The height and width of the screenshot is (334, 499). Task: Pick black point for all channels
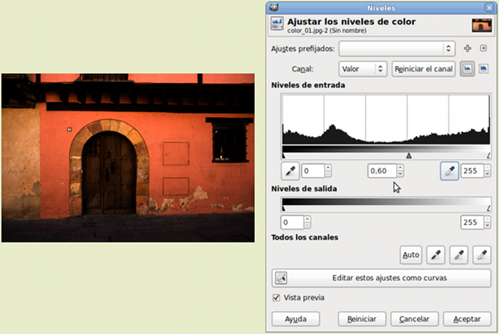click(436, 255)
